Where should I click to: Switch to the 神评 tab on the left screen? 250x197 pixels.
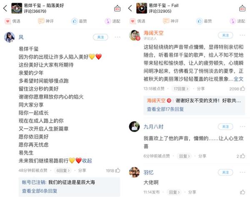tap(46, 21)
